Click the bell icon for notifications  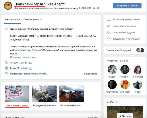tap(109, 19)
